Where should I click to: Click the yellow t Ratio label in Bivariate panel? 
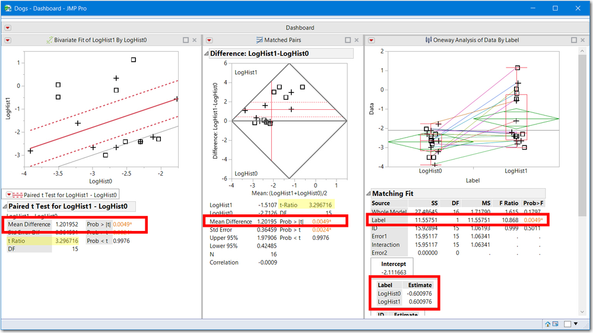coord(16,241)
